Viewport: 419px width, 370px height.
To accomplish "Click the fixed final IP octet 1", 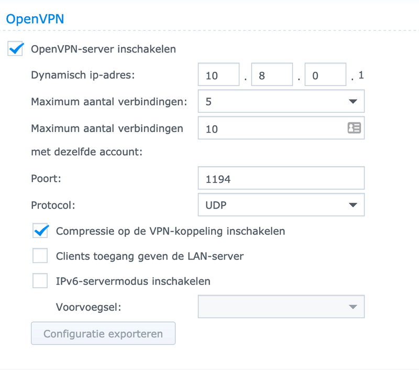I will (361, 76).
